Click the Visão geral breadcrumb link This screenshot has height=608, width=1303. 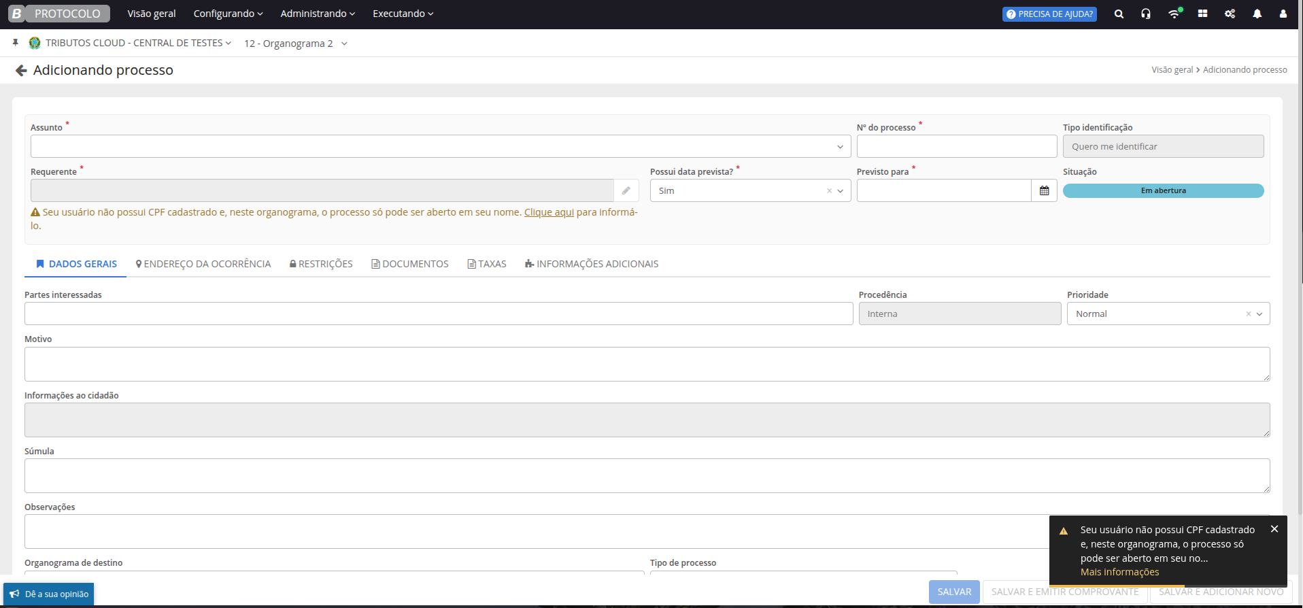coord(1172,70)
